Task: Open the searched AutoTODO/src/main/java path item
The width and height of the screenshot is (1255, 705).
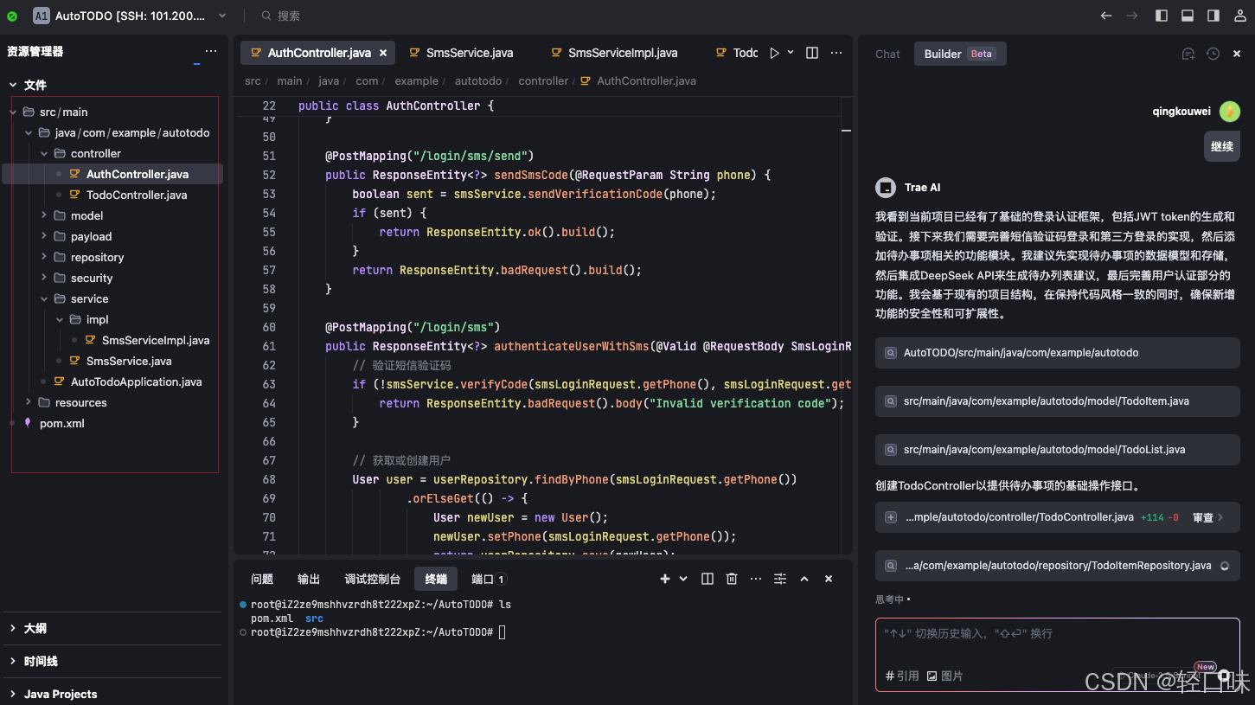Action: pyautogui.click(x=1057, y=353)
